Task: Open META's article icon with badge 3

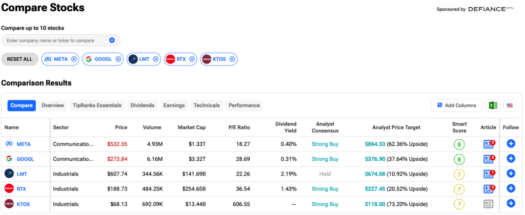Action: tap(489, 144)
